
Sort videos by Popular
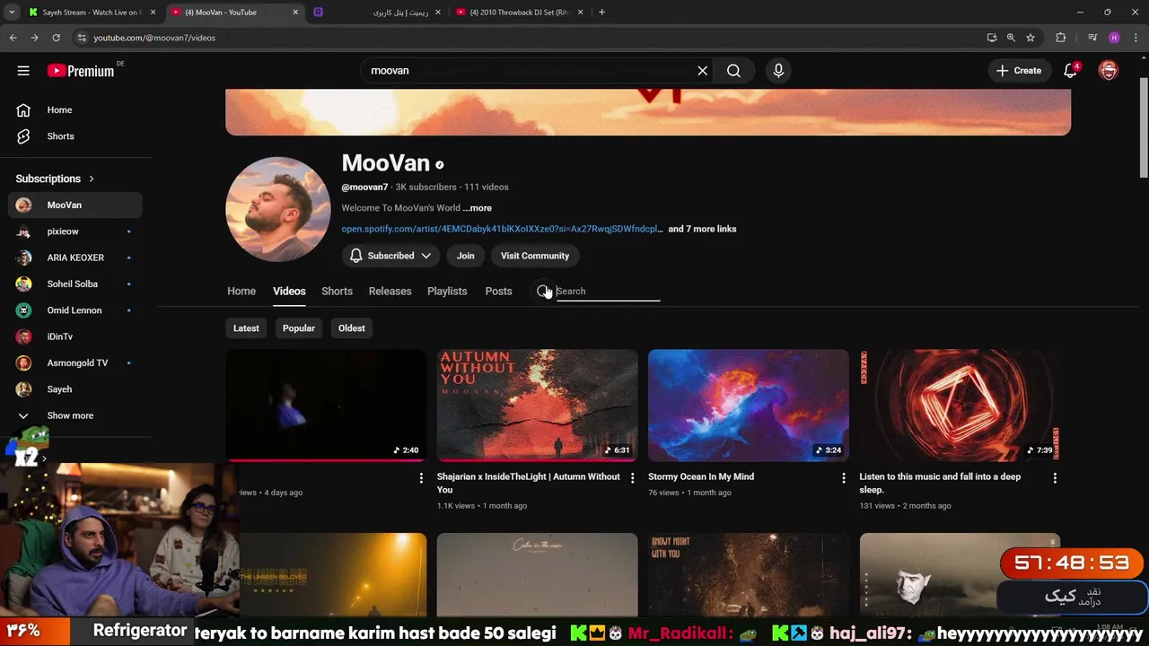pos(299,328)
